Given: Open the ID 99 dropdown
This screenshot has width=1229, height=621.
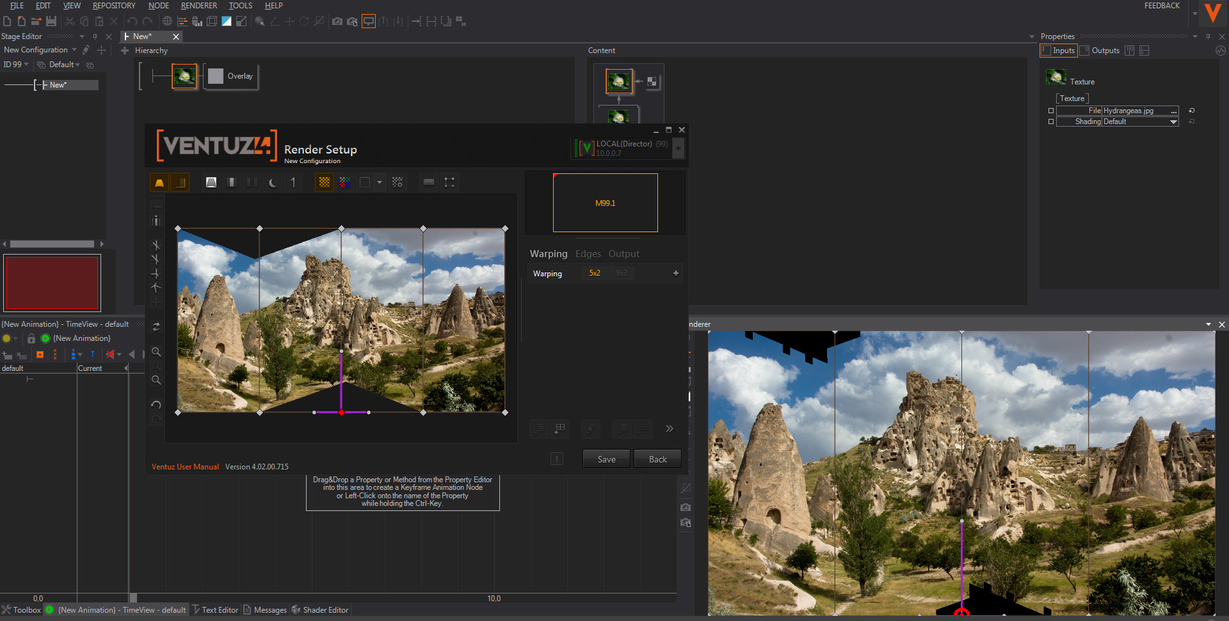Looking at the screenshot, I should (26, 65).
